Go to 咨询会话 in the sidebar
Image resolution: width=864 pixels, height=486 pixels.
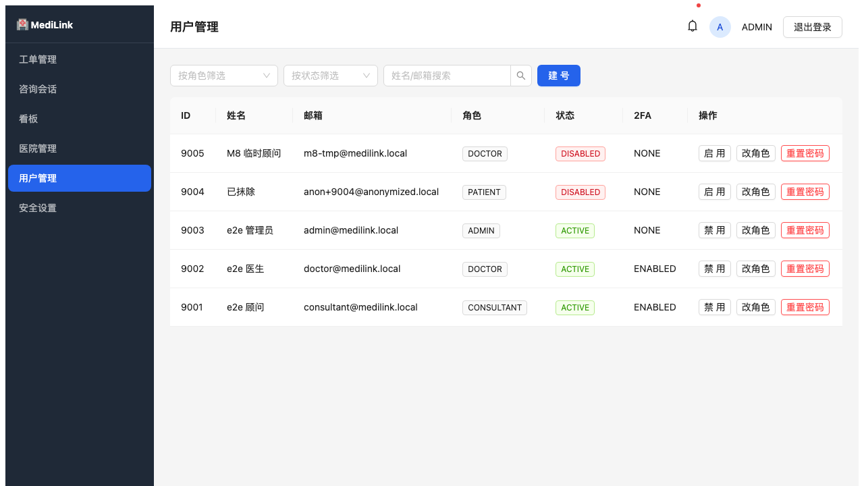pos(80,89)
